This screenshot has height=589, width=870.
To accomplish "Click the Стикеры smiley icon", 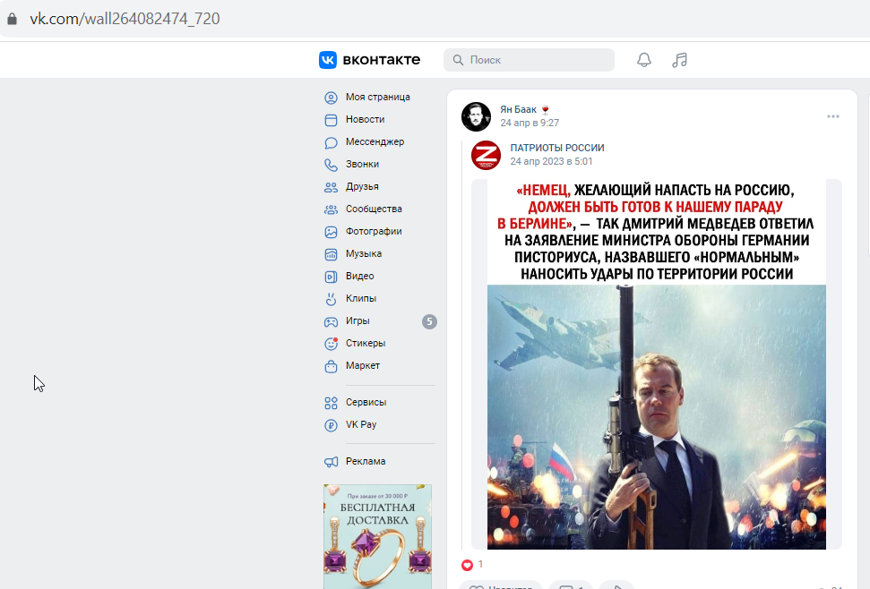I will (x=331, y=344).
